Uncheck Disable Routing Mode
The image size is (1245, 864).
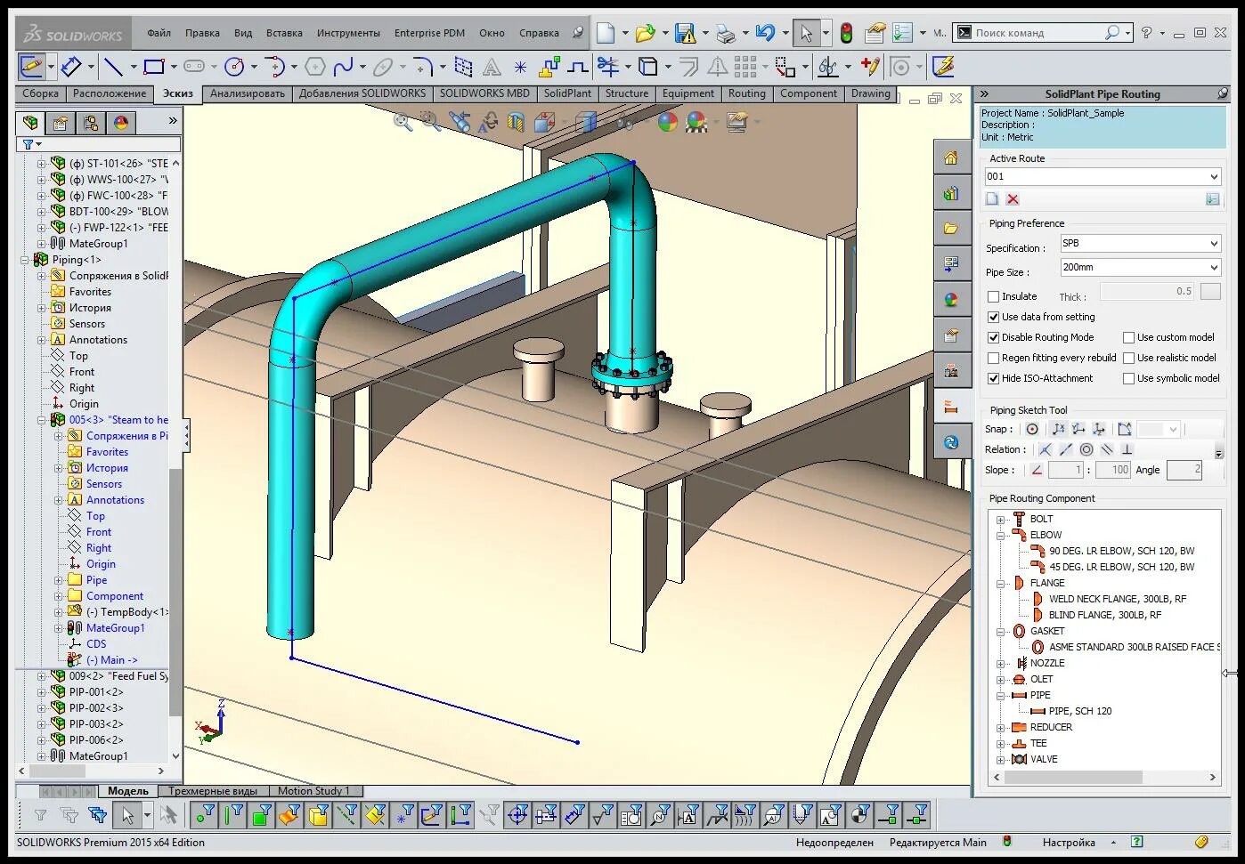[994, 337]
